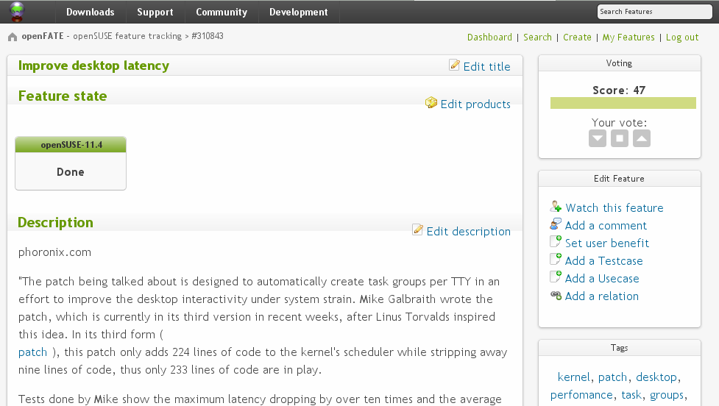719x406 pixels.
Task: Click the task tag
Action: pos(631,394)
